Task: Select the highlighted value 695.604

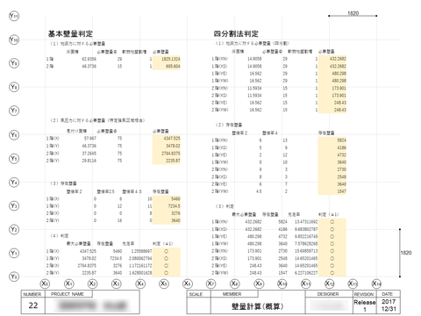Action: coord(173,67)
